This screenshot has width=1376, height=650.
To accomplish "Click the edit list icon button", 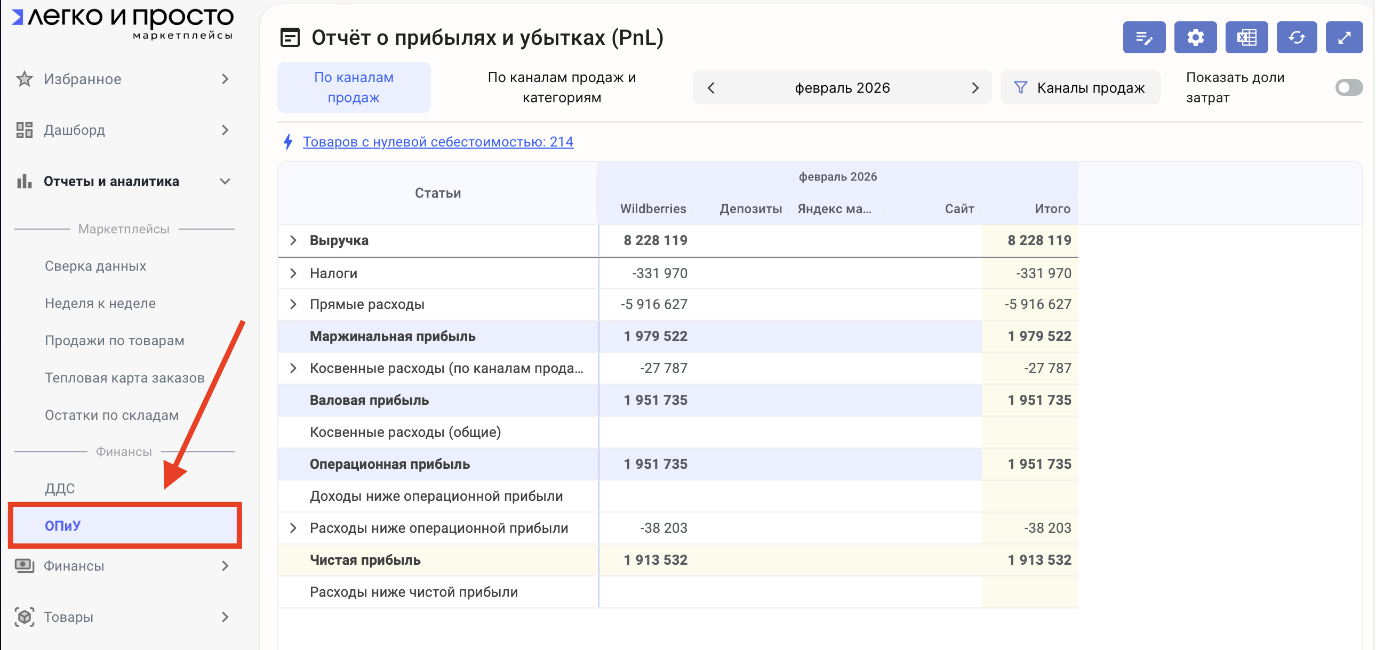I will coord(1143,37).
